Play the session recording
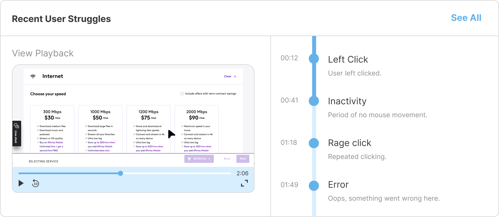 [x=21, y=183]
